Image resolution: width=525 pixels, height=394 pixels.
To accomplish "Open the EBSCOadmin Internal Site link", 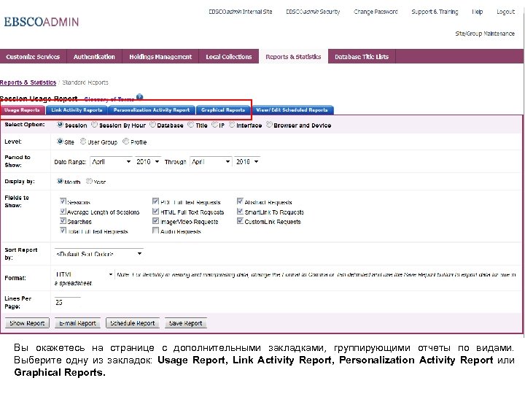I will [x=241, y=12].
